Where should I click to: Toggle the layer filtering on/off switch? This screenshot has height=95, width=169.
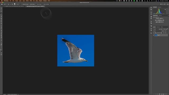coord(168,29)
